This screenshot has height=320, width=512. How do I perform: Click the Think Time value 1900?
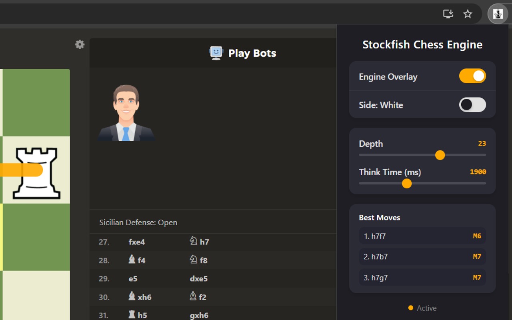pos(478,172)
